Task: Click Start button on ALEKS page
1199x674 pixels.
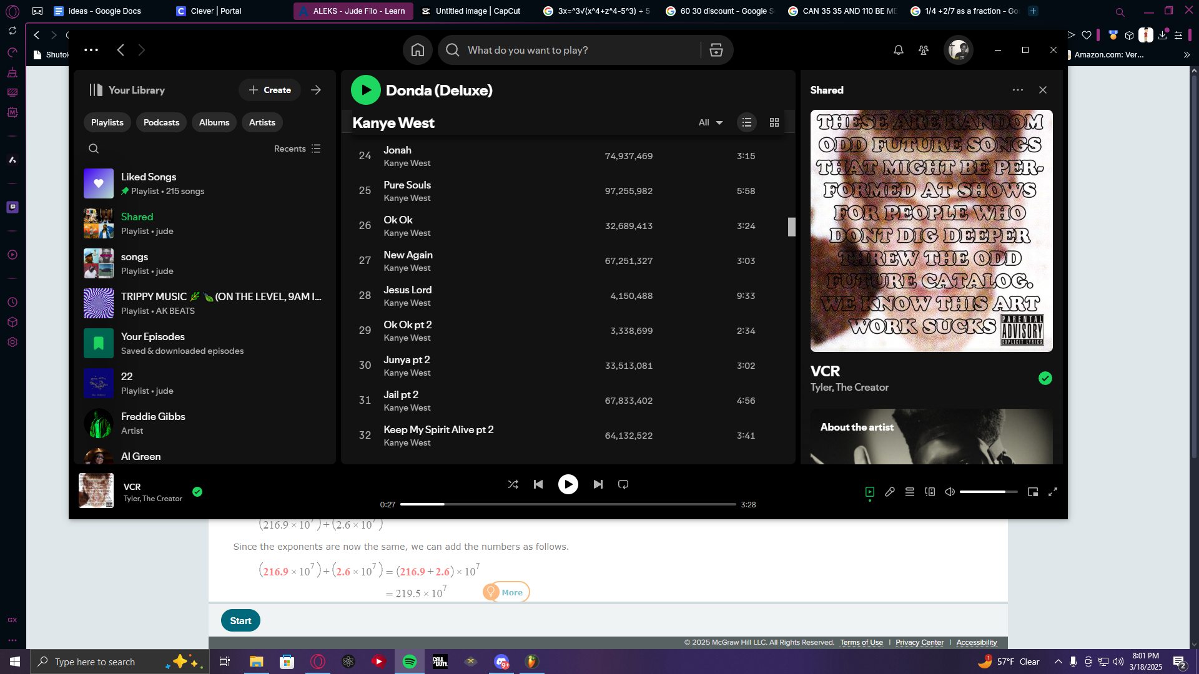Action: tap(240, 620)
